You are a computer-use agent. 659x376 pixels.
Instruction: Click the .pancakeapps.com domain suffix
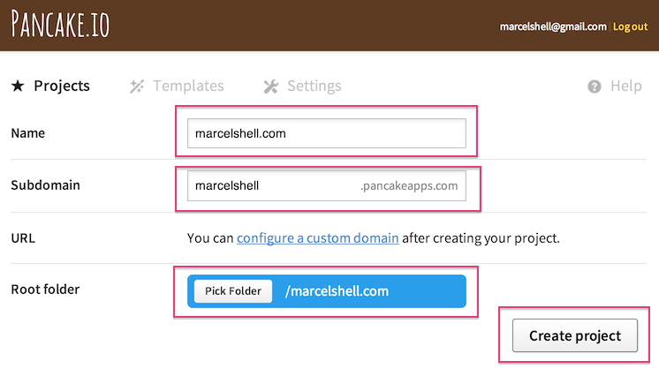(409, 185)
